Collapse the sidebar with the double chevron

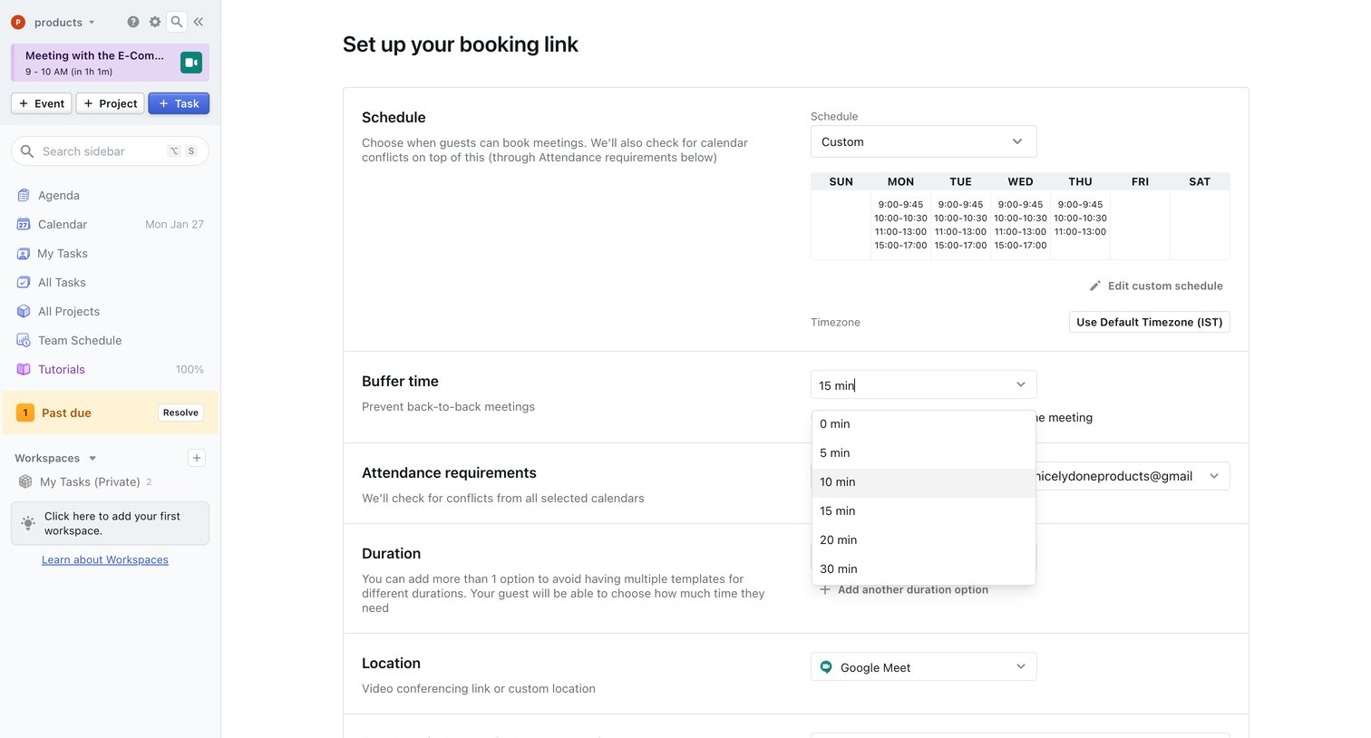199,22
